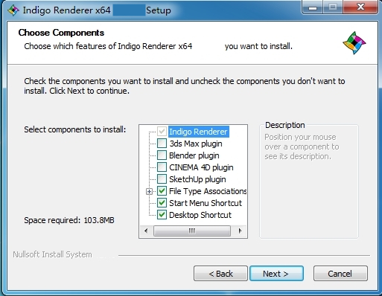Image resolution: width=382 pixels, height=296 pixels.
Task: Disable the Start Menu Shortcut option
Action: click(x=162, y=203)
